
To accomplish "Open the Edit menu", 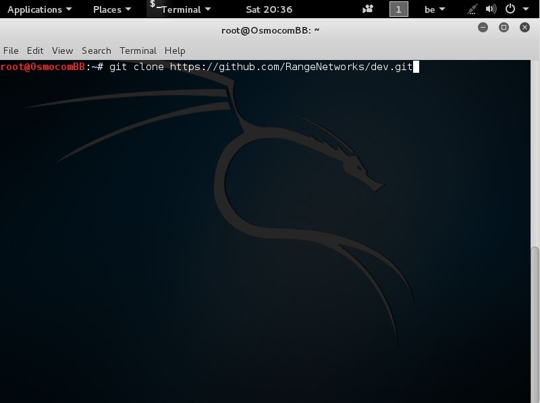I will tap(35, 51).
